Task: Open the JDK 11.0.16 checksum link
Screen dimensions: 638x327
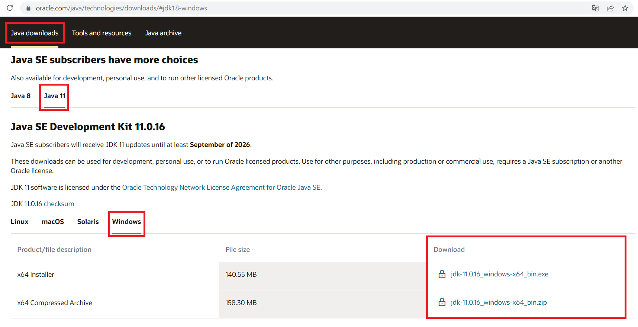Action: pyautogui.click(x=59, y=204)
